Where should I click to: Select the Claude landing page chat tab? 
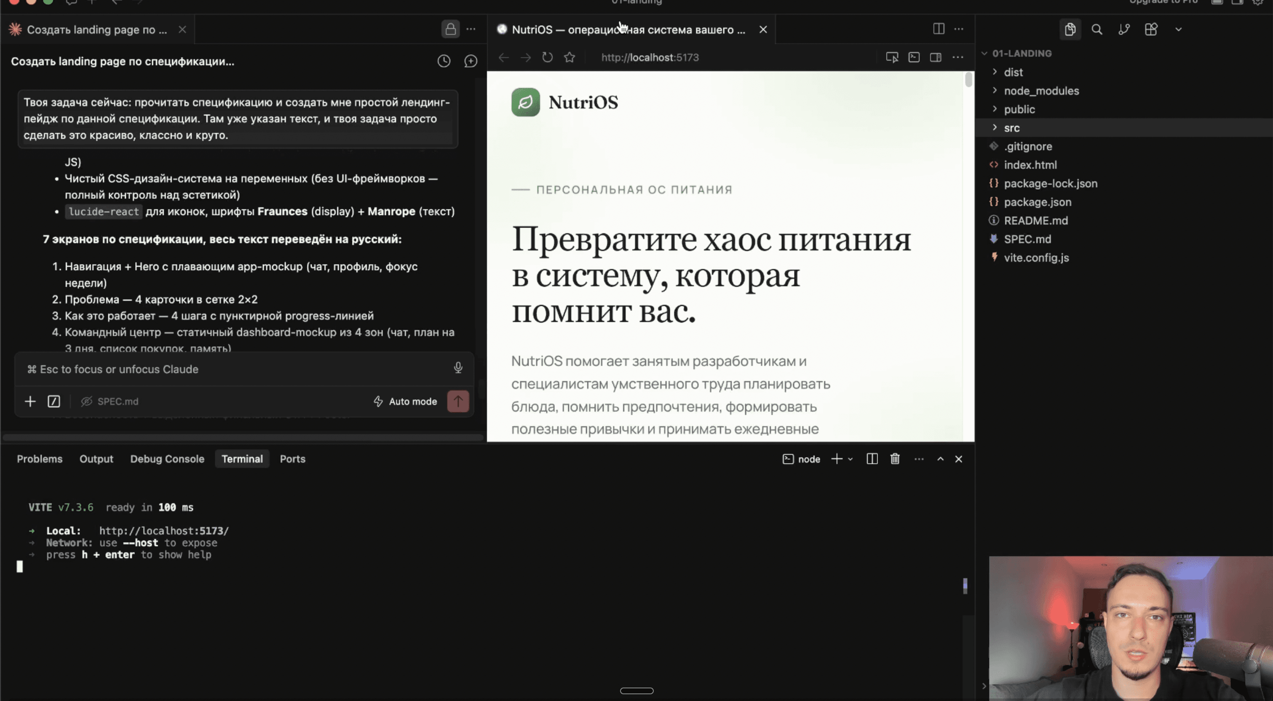pyautogui.click(x=97, y=29)
